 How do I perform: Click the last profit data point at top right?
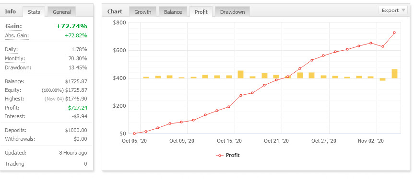pyautogui.click(x=394, y=33)
